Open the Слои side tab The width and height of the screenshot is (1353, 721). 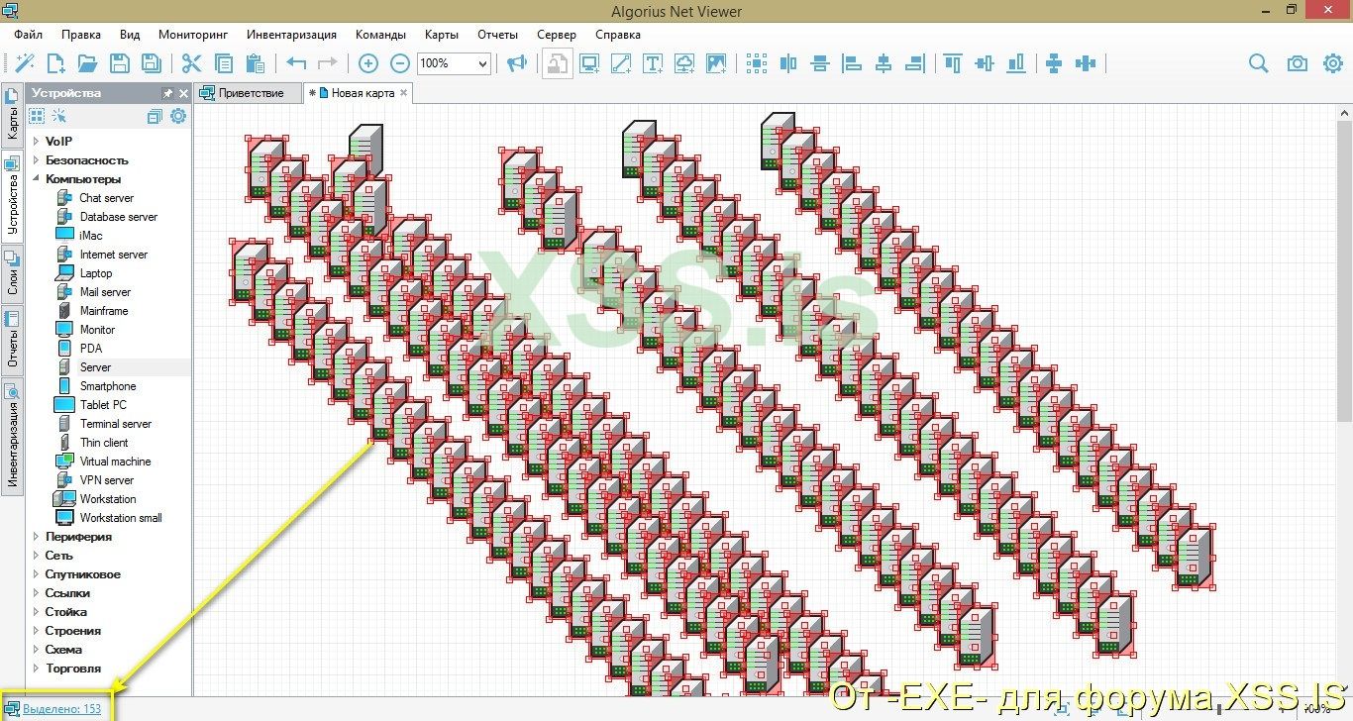12,272
